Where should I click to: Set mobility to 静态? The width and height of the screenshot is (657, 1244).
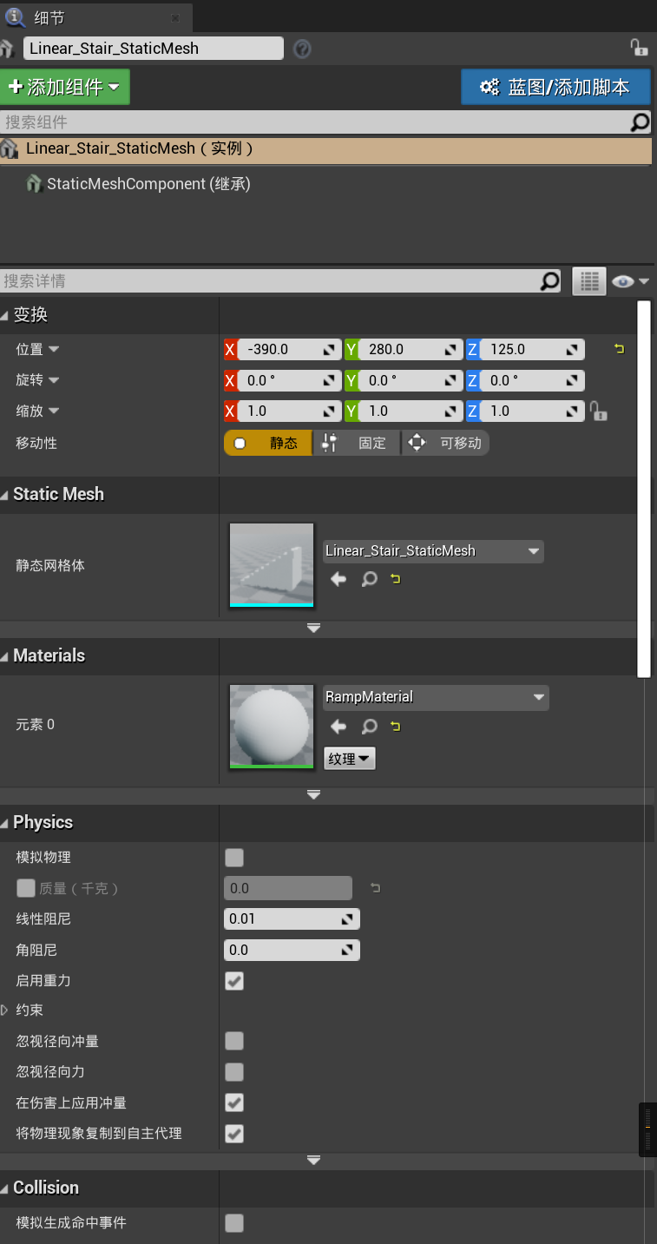pyautogui.click(x=268, y=443)
